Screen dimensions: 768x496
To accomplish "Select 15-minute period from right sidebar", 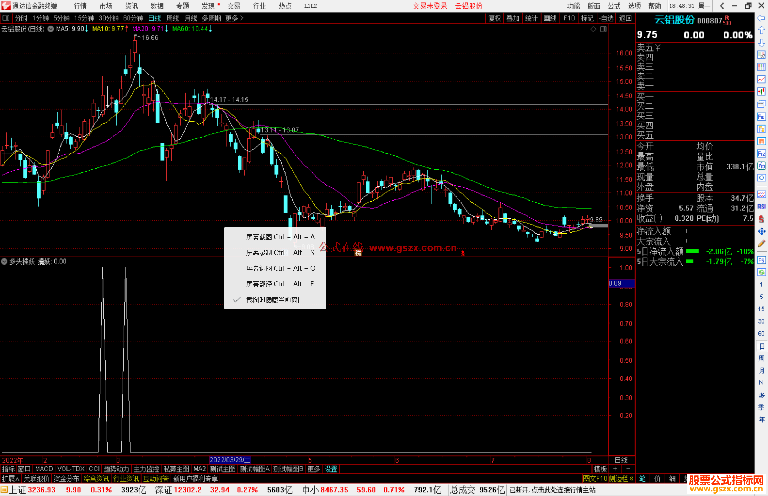I will [761, 309].
